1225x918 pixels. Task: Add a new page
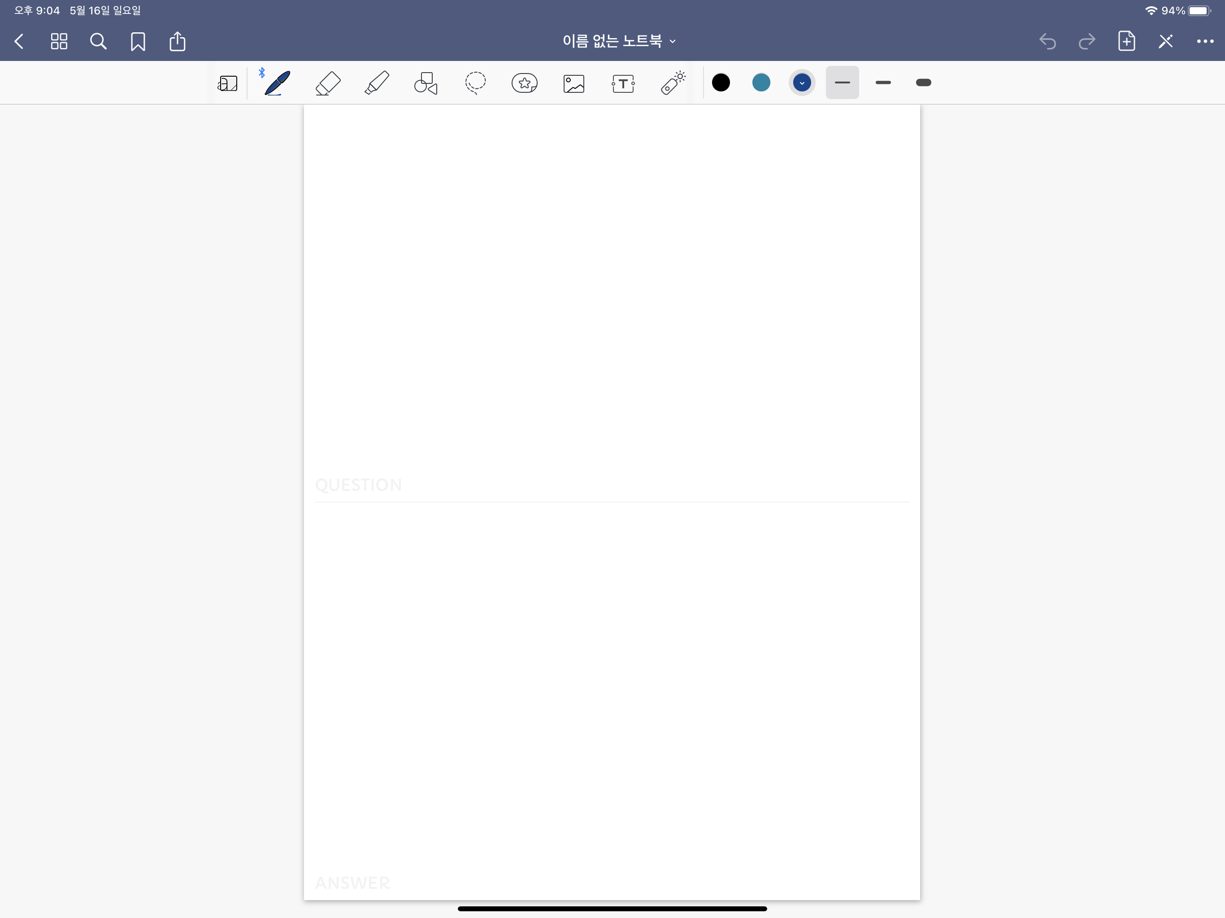pos(1126,42)
